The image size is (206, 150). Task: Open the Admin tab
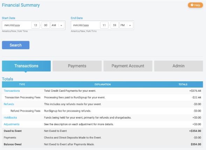pos(178,66)
